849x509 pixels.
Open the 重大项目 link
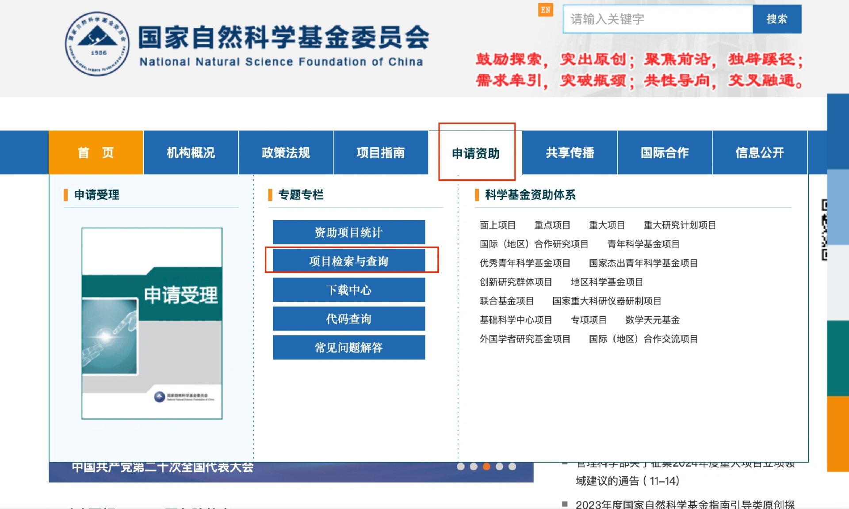point(607,225)
